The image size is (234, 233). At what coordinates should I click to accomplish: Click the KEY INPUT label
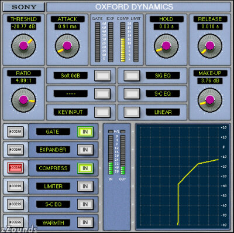[70, 112]
